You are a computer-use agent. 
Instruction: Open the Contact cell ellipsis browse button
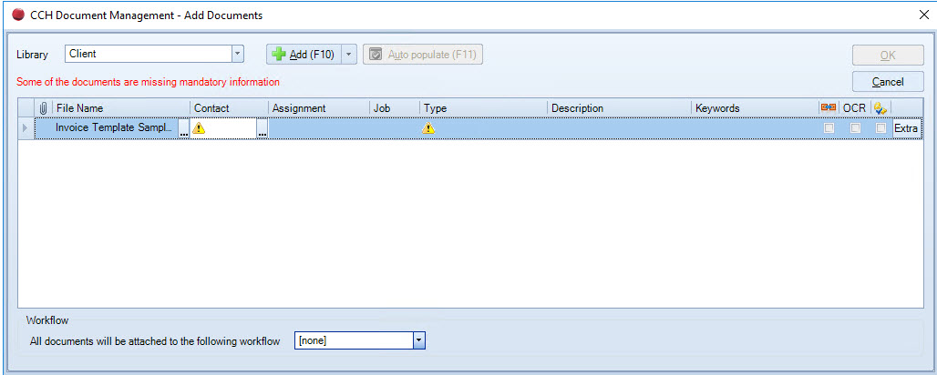click(263, 128)
